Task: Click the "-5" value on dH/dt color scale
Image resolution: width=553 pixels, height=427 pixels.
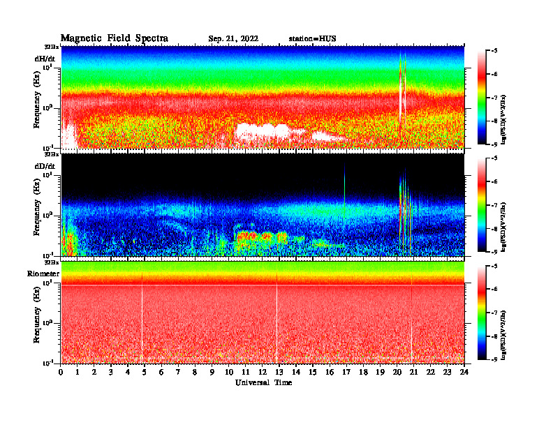Action: [x=494, y=51]
